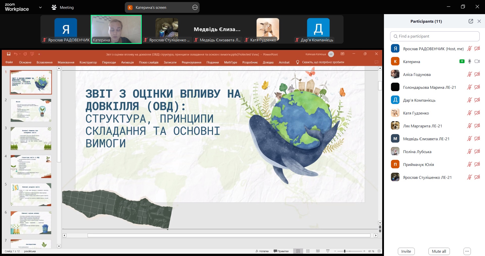Open the Конструктор ribbon tab
The image size is (485, 256).
pos(88,62)
